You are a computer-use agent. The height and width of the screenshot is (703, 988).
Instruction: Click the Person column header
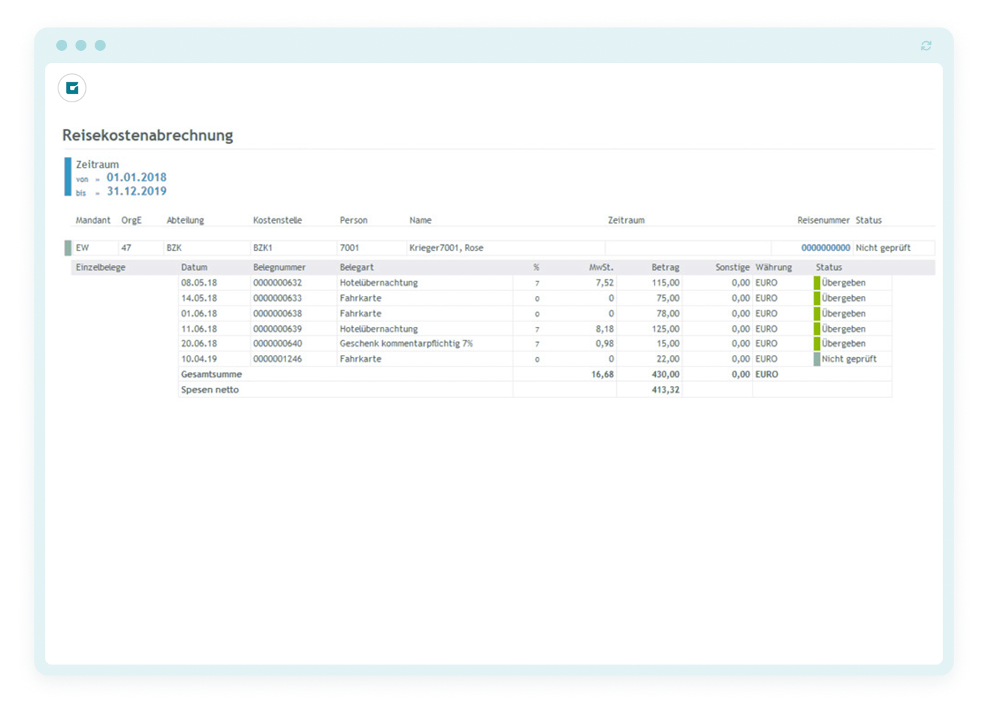click(x=353, y=220)
